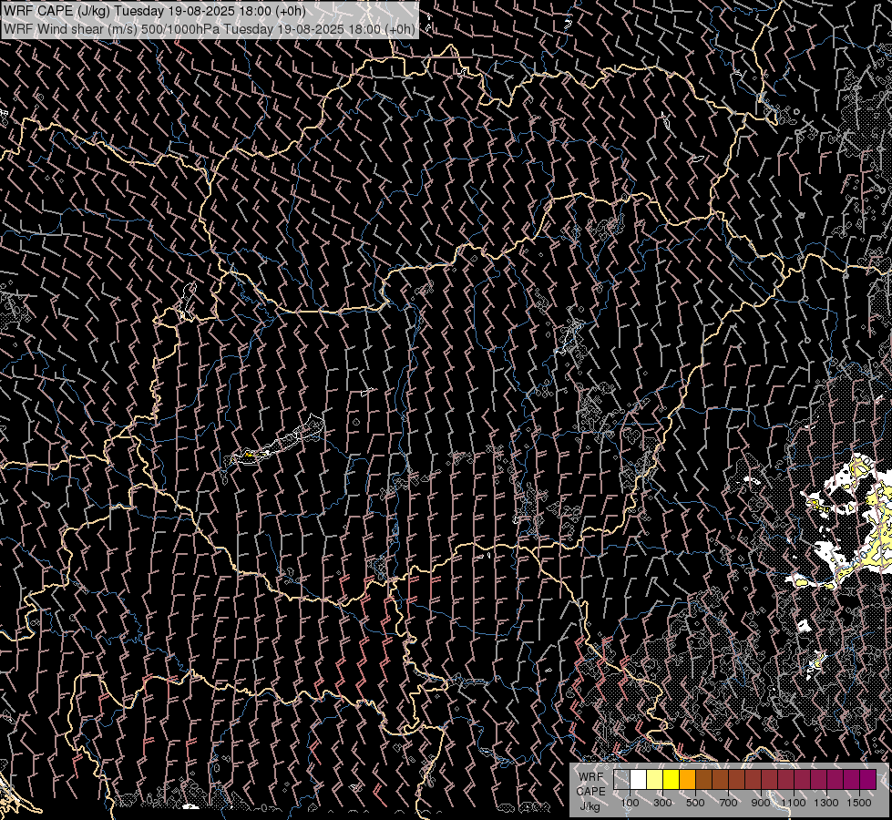Click the '1100' legend value
892x820 pixels.
(x=794, y=803)
